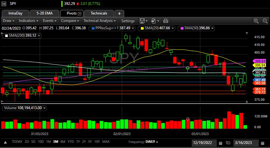Click the export chart icon
270x148 pixels.
click(154, 21)
